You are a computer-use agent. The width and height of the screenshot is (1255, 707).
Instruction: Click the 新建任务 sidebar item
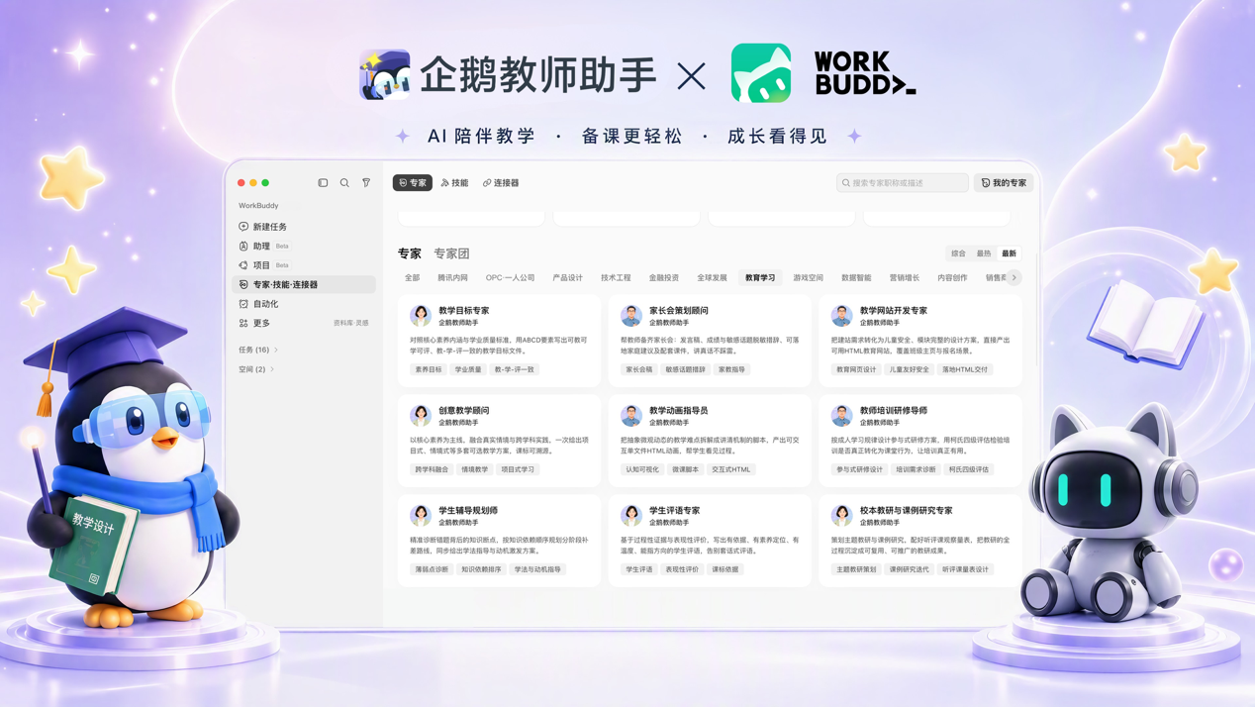click(304, 227)
